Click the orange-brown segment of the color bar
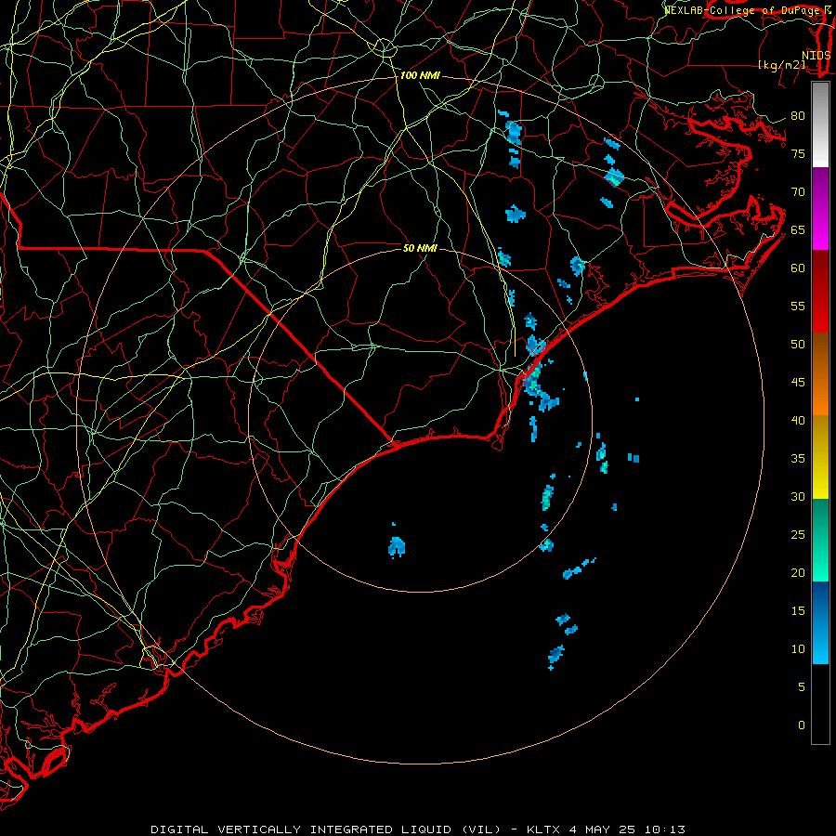The image size is (836, 836). tap(820, 373)
